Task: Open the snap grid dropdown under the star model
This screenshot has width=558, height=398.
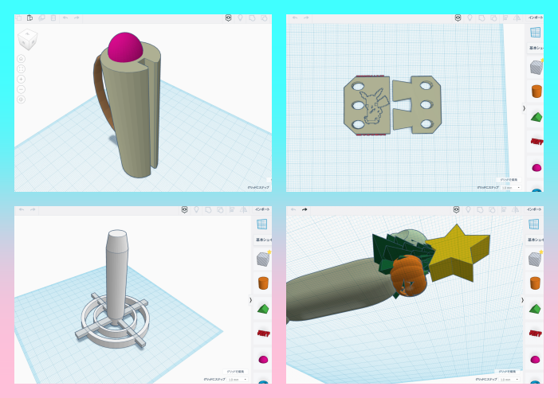Action: pyautogui.click(x=510, y=380)
